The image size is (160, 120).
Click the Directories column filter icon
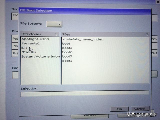(x=56, y=34)
